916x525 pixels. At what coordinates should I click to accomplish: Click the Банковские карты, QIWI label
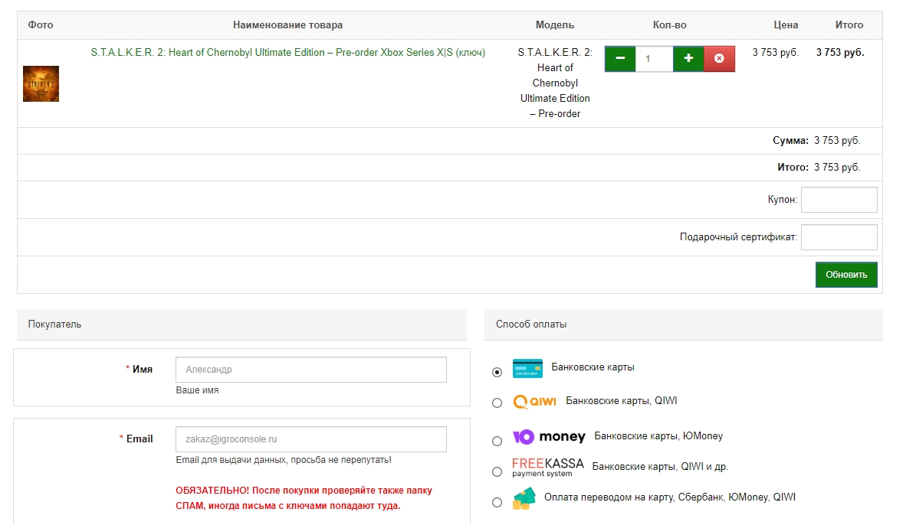(x=622, y=401)
